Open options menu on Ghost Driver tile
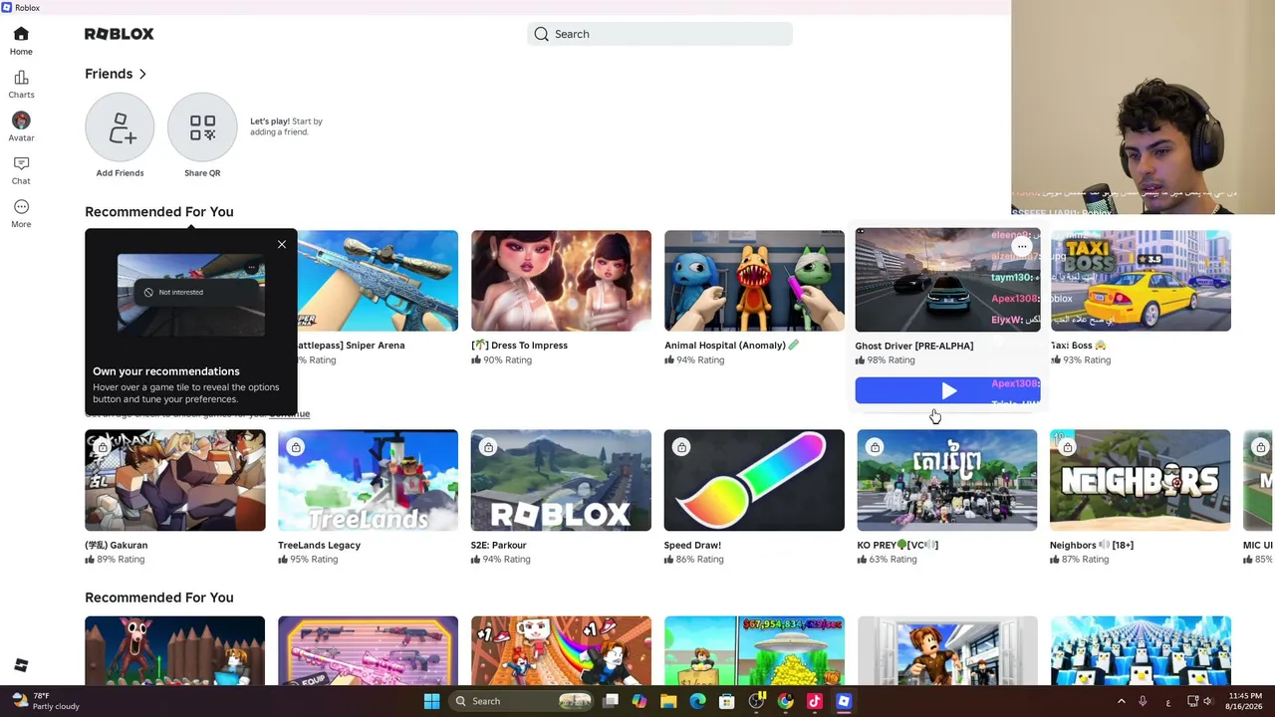Image resolution: width=1275 pixels, height=717 pixels. point(1022,246)
